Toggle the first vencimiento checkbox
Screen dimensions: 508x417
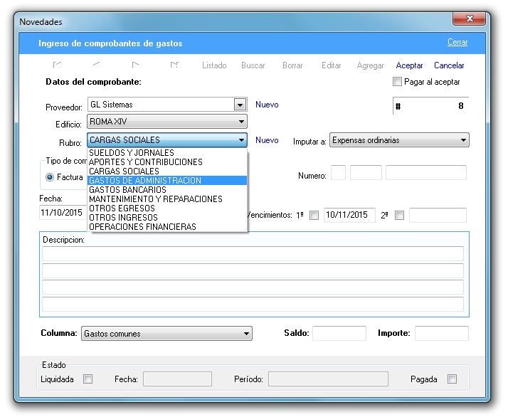tap(314, 215)
